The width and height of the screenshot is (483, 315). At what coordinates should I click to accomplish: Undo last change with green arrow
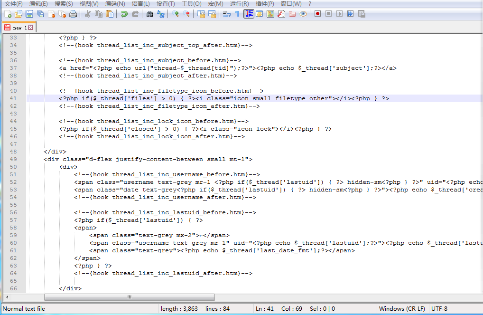124,14
